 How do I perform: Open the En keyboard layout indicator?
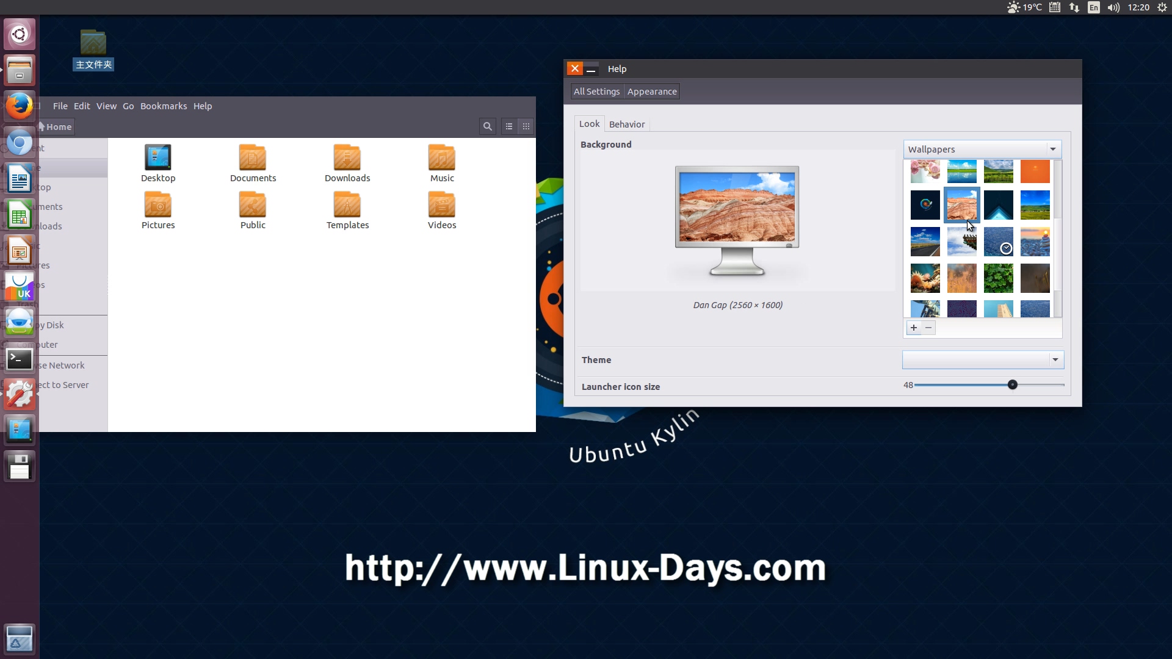(x=1094, y=7)
